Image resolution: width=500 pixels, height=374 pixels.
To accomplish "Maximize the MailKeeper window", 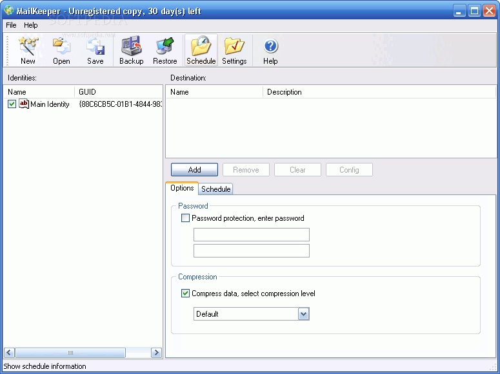I will [x=474, y=11].
